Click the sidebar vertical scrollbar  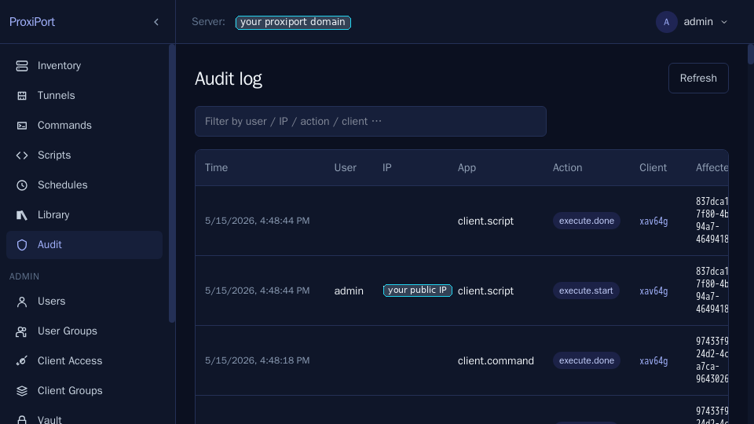coord(172,183)
